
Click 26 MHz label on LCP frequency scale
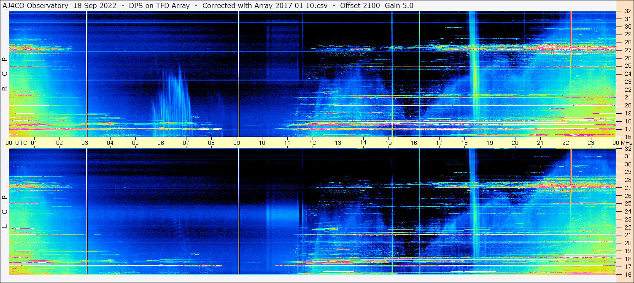pyautogui.click(x=627, y=196)
